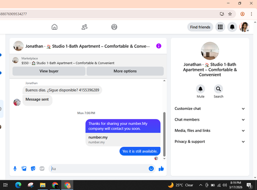The width and height of the screenshot is (257, 190).
Task: Open the weather widget 25°C Clear
Action: pyautogui.click(x=180, y=185)
